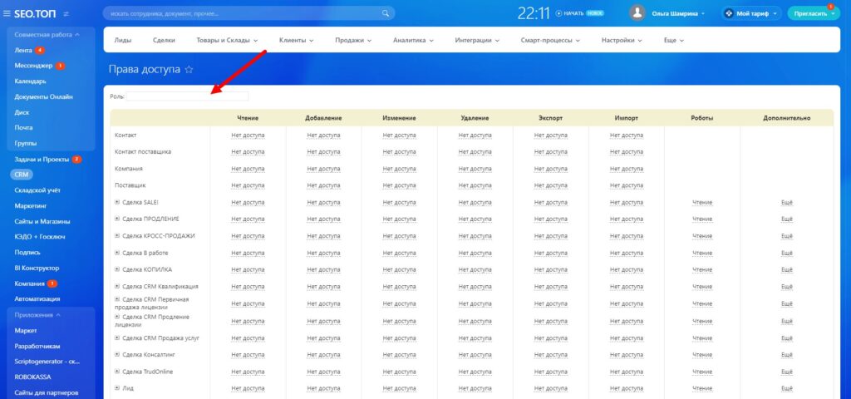Screen dimensions: 851x399
Task: Expand the Сделка КРОСС-ПРОДАЖИ row
Action: pyautogui.click(x=117, y=235)
